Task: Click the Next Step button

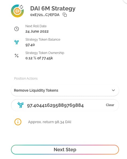Action: click(65, 150)
